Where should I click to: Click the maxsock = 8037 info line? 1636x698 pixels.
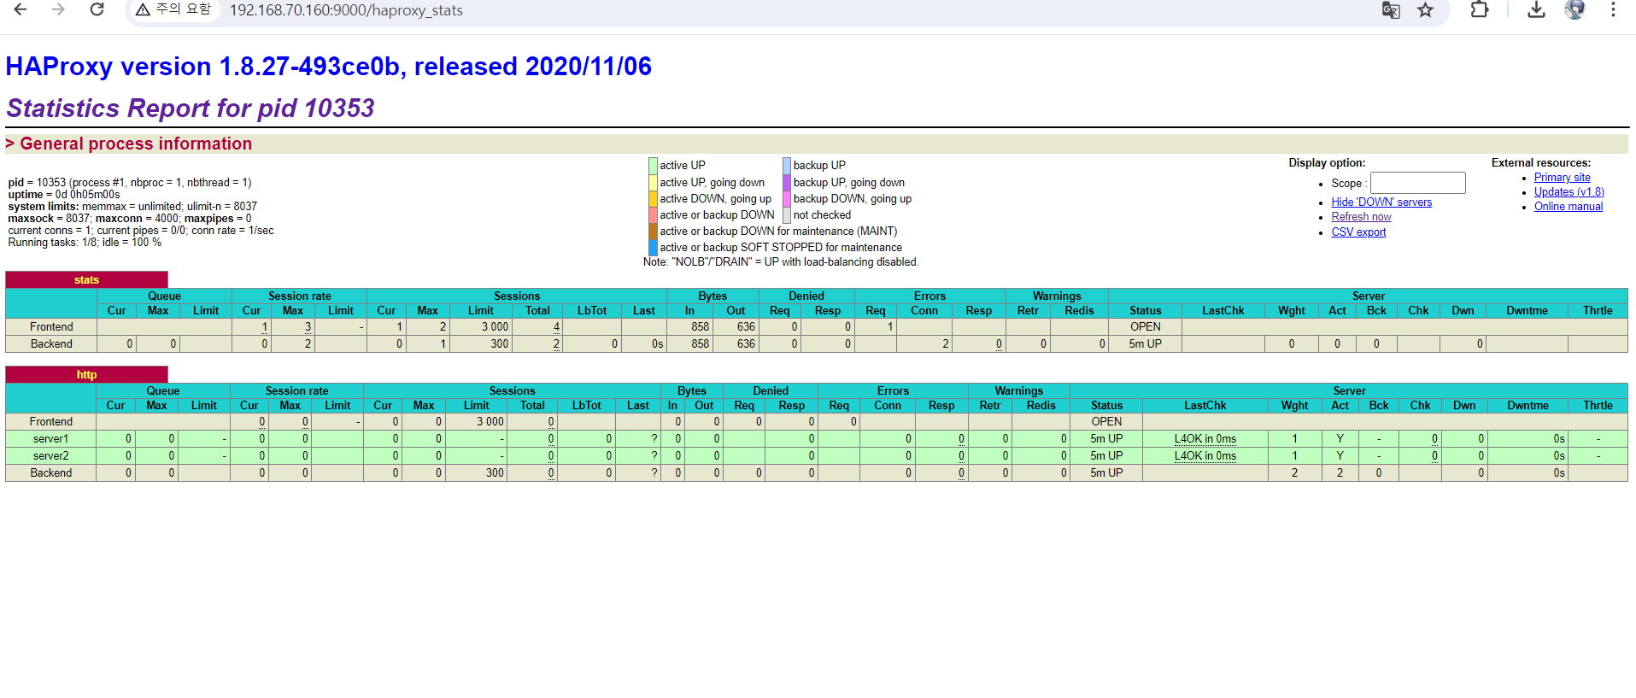pos(130,219)
